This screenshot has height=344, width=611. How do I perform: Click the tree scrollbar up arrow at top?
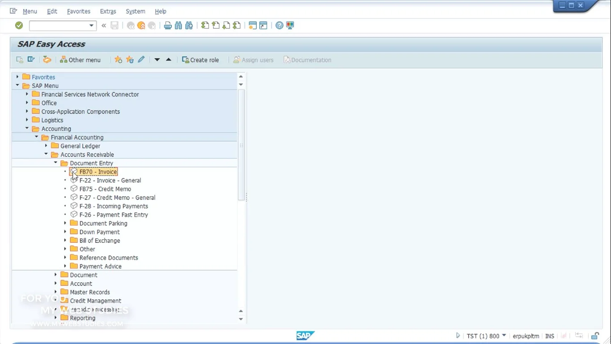pyautogui.click(x=241, y=76)
